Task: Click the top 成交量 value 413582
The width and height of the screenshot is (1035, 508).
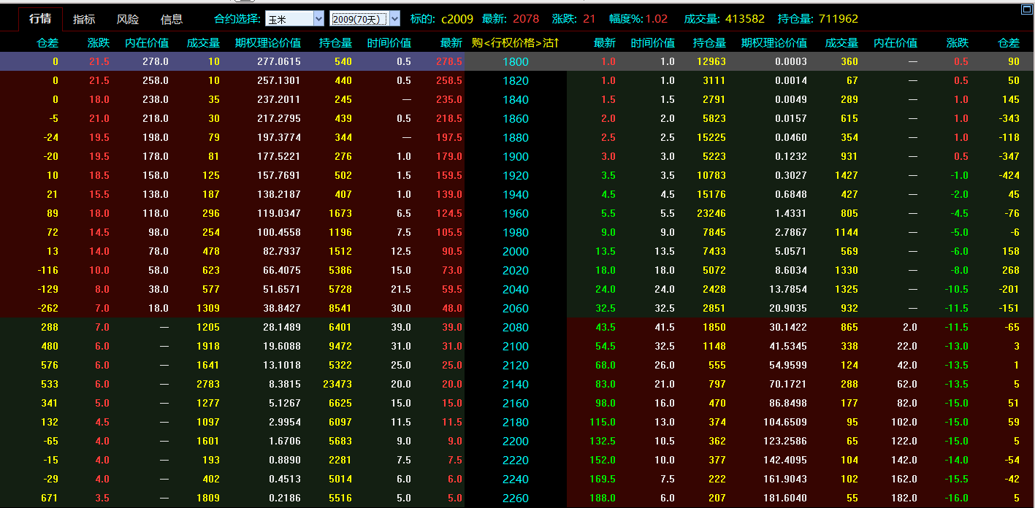Action: pyautogui.click(x=745, y=19)
